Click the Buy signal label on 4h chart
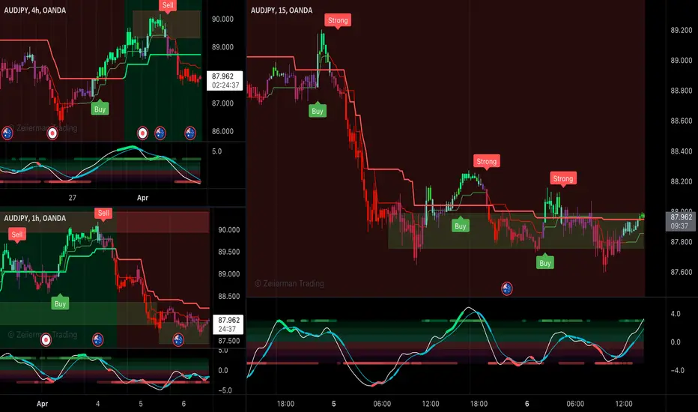698x412 pixels. [100, 108]
